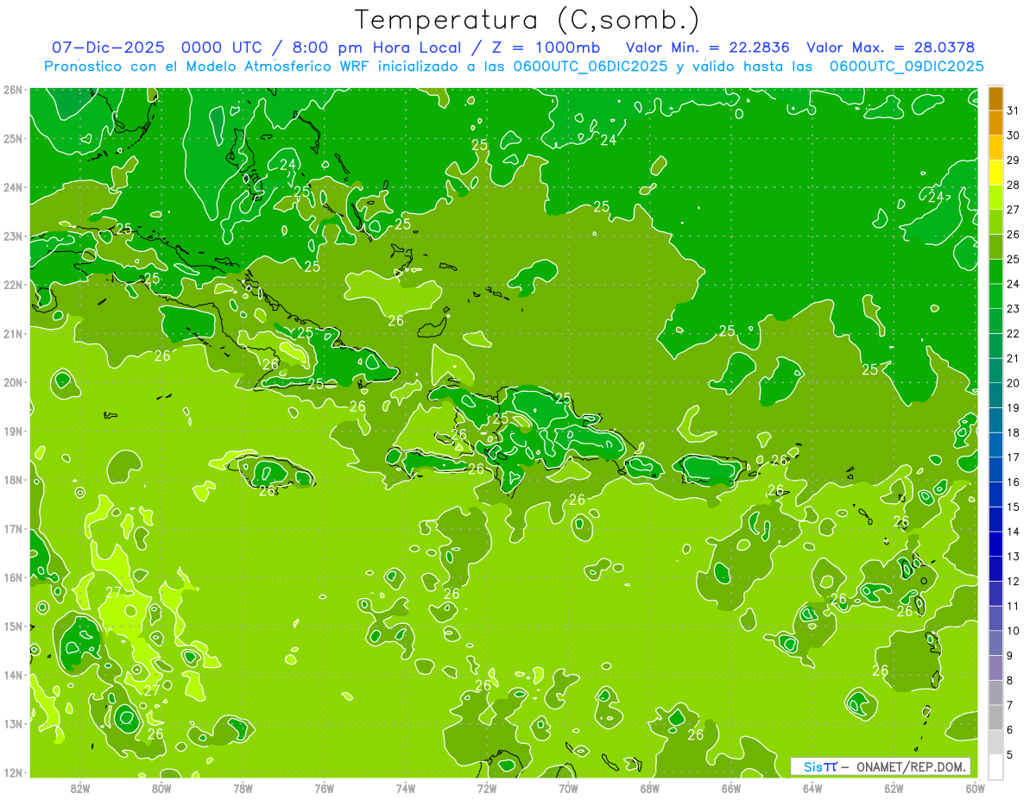Click the '72W' longitude axis label

(x=487, y=788)
